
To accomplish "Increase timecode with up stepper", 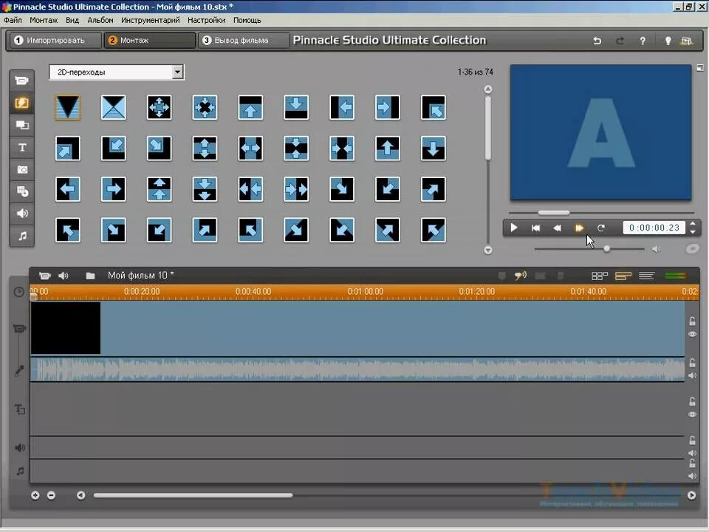I will (x=693, y=223).
